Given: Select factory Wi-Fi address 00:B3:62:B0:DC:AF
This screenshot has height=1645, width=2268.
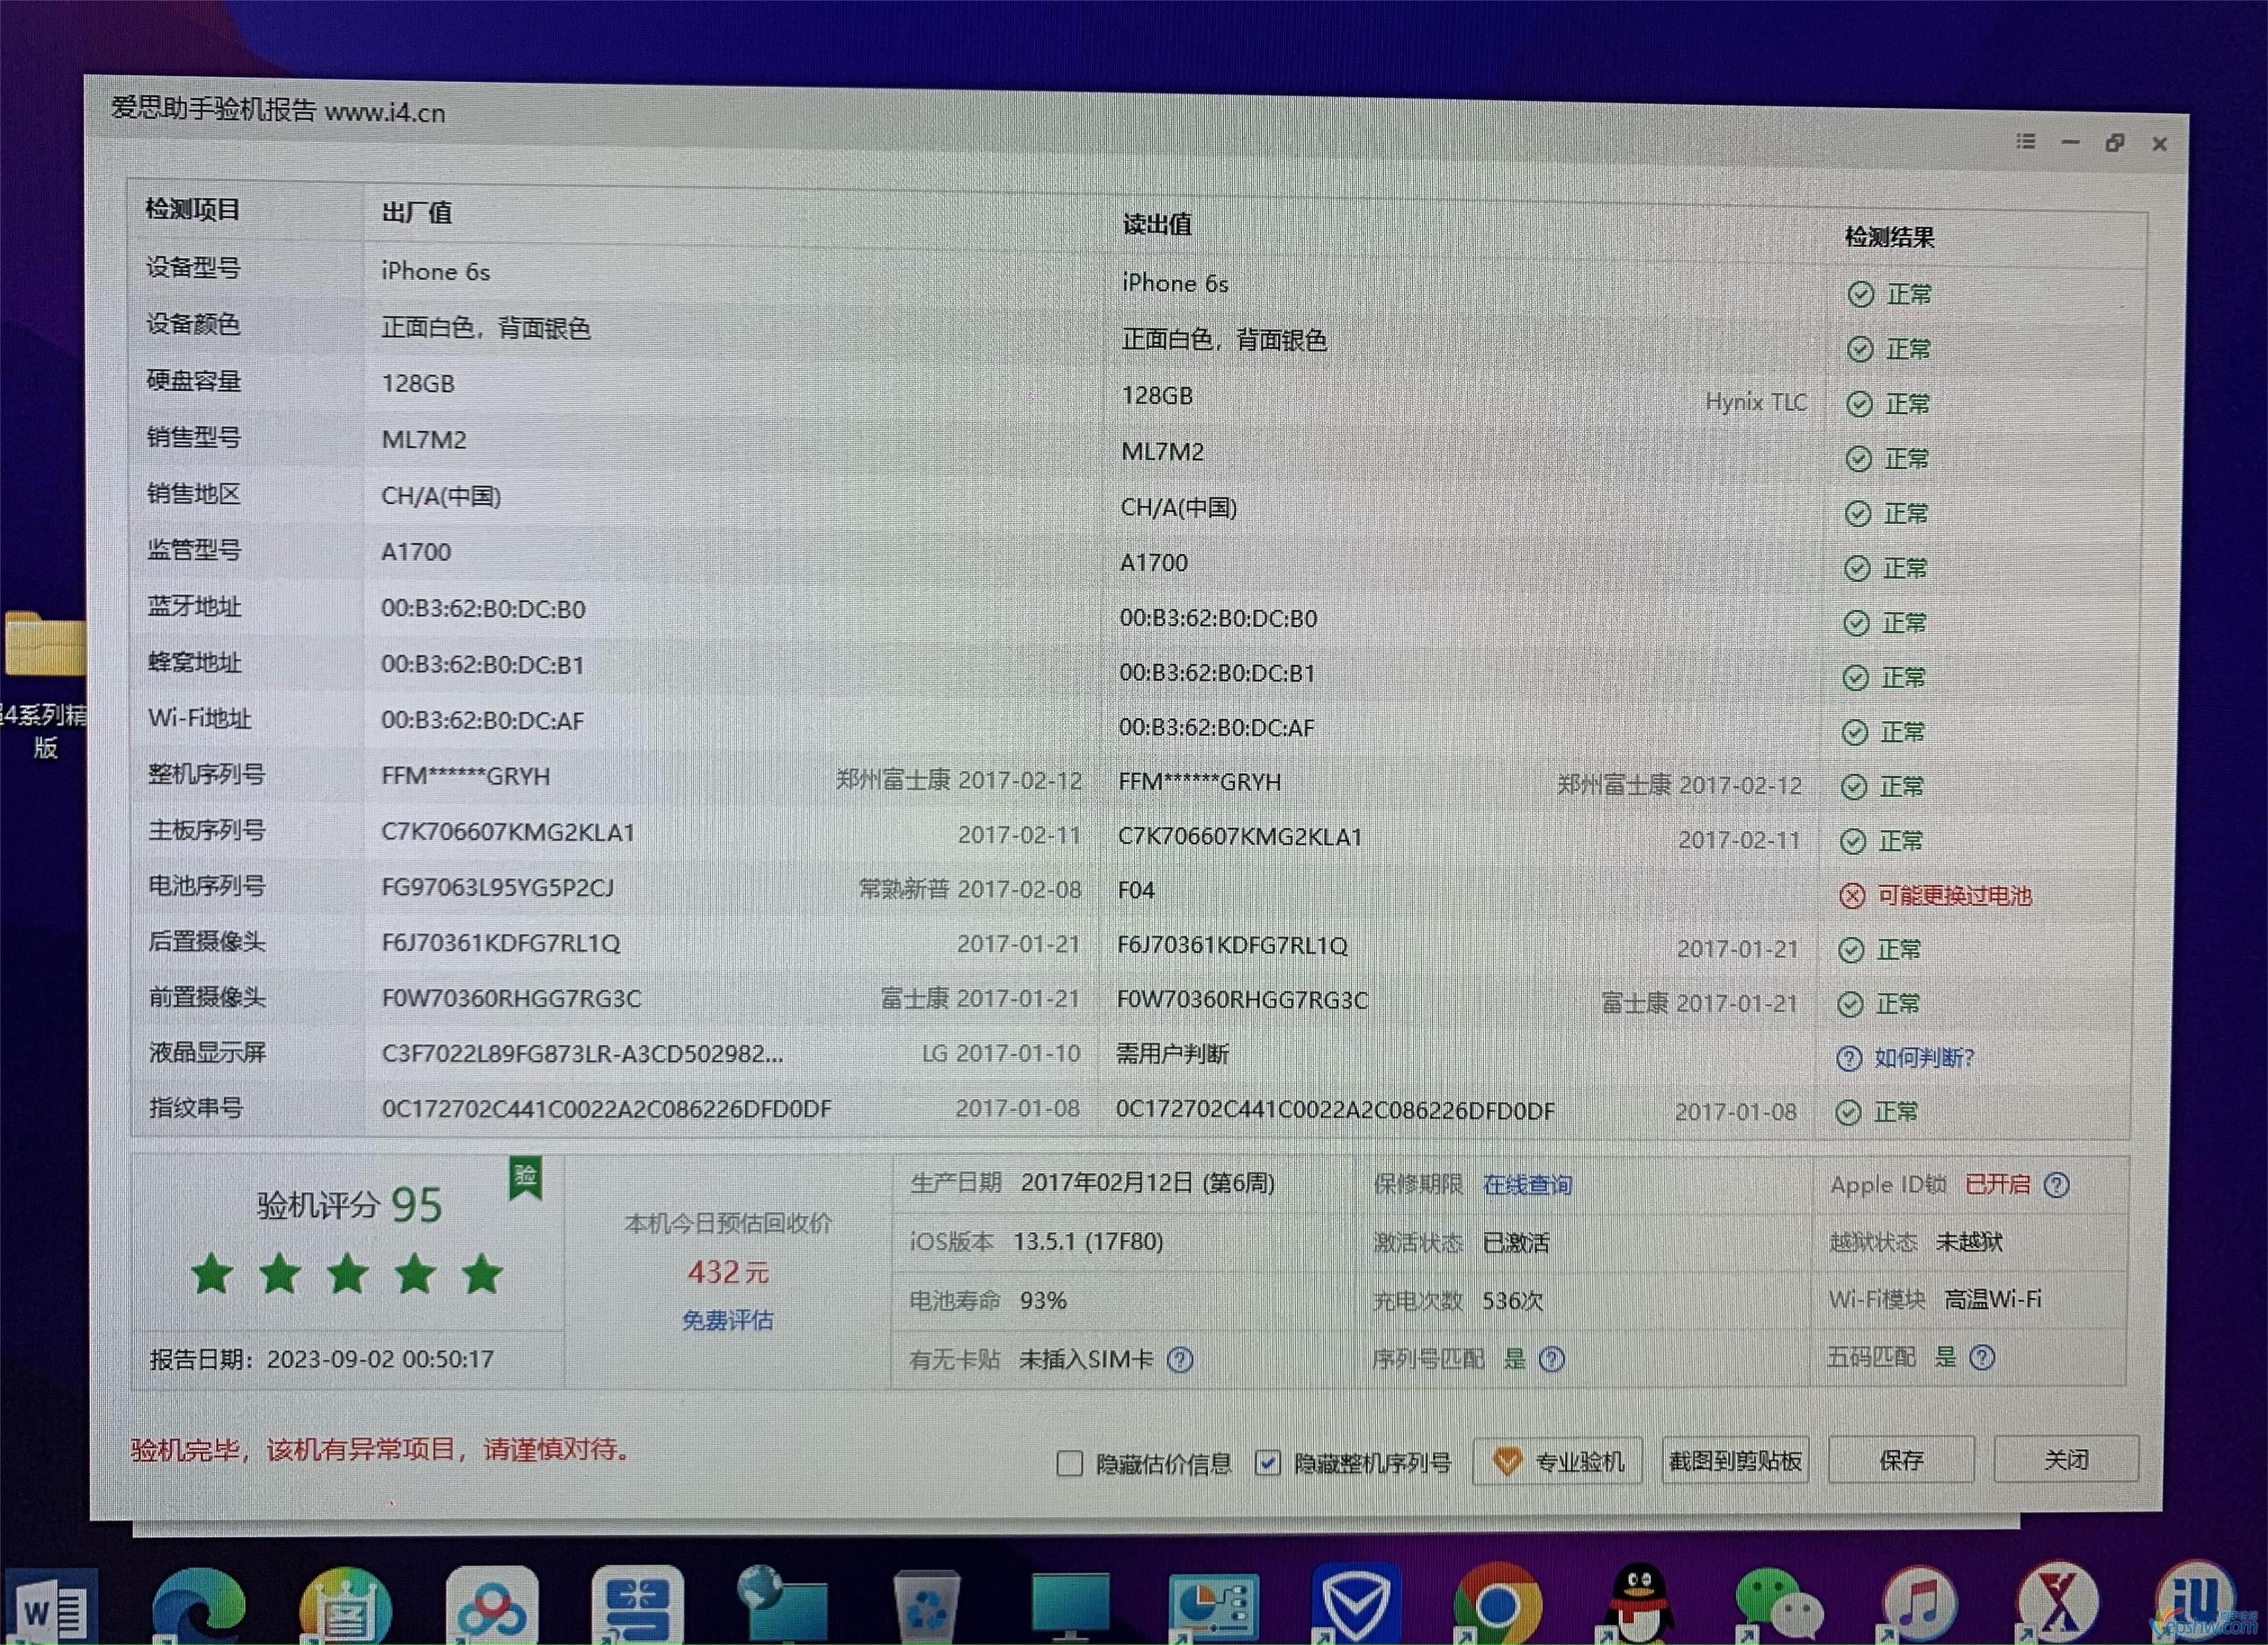Looking at the screenshot, I should click(x=482, y=721).
